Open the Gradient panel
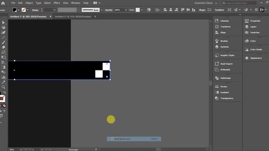This screenshot has width=269, height=151. [x=224, y=92]
